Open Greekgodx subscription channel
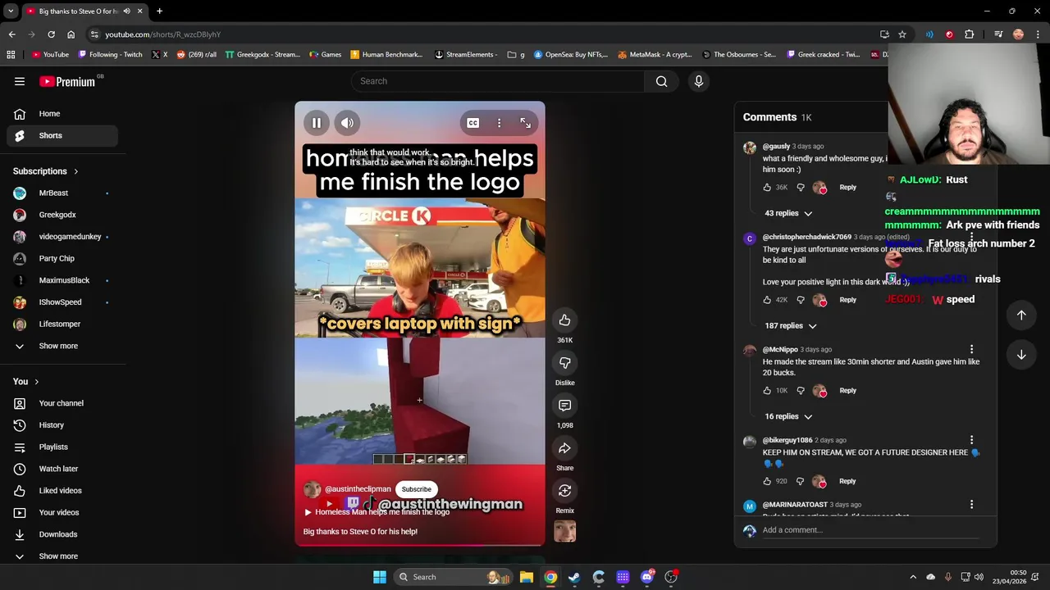The width and height of the screenshot is (1050, 590). pos(62,215)
